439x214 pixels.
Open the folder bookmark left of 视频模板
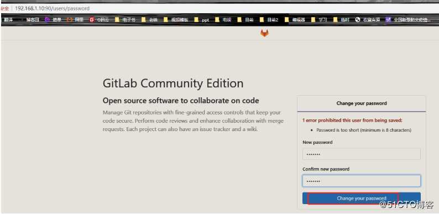coord(149,20)
